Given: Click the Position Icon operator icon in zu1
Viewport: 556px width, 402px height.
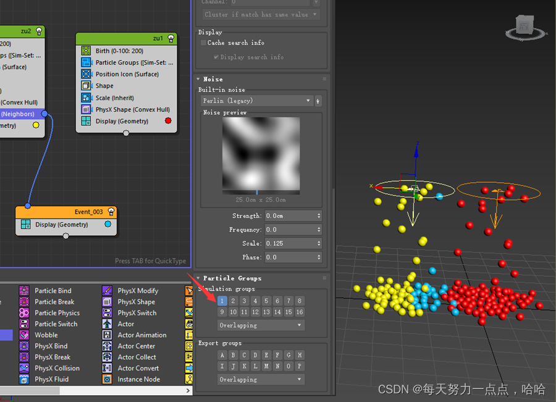Looking at the screenshot, I should point(86,74).
